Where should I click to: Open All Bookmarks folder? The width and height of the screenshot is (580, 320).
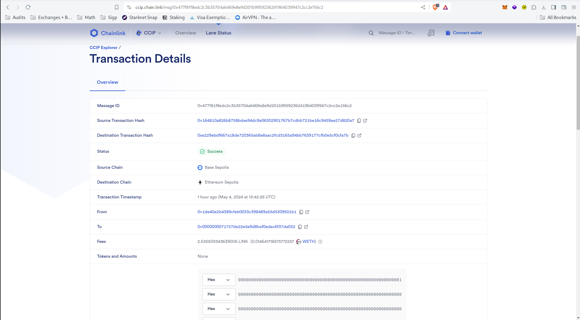[x=558, y=18]
